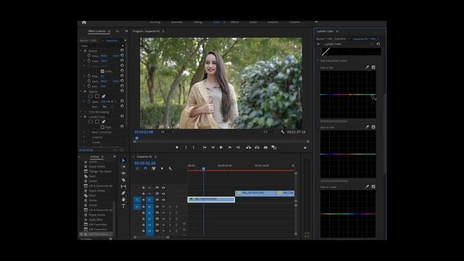Click the Hue vs Luma eyedropper
464x261 pixels.
click(x=368, y=187)
